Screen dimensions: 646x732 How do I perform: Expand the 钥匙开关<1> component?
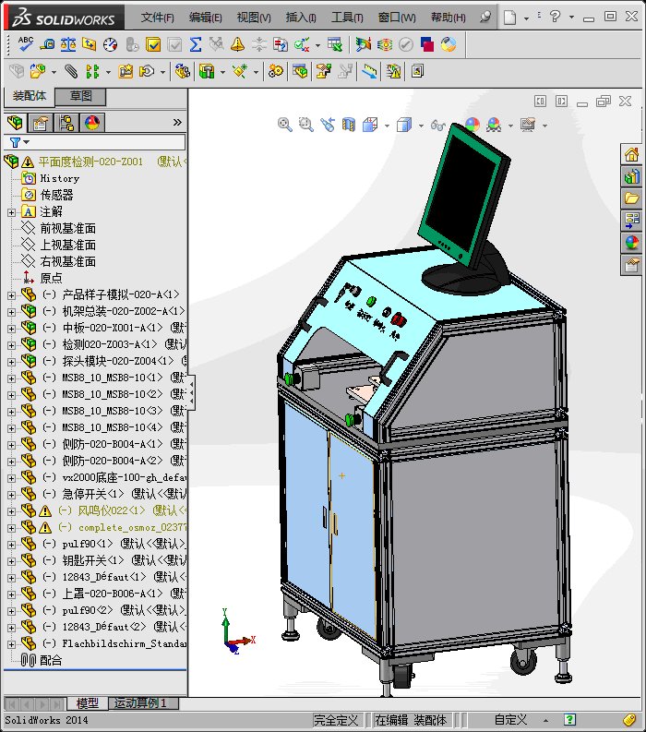11,561
